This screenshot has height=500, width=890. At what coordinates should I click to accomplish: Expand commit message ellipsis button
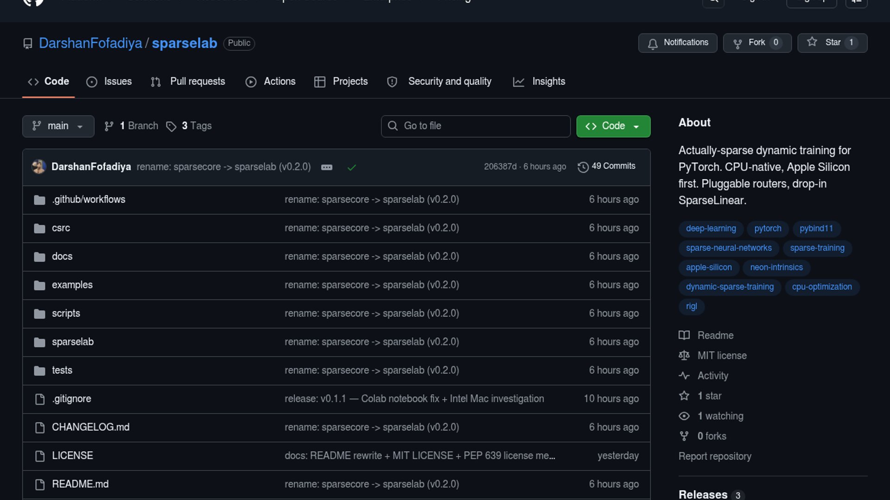click(327, 167)
